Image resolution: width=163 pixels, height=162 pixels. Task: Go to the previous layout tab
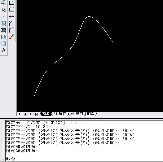coord(25,114)
